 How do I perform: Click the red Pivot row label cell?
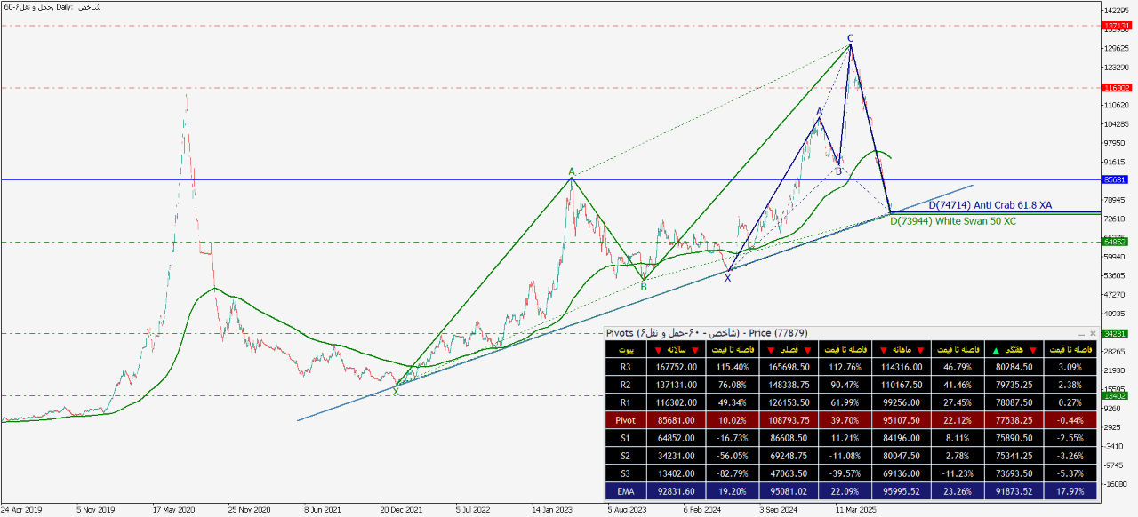627,419
